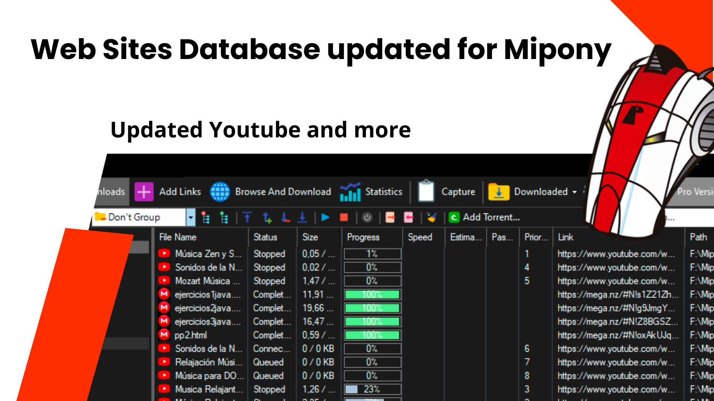Switch to the Downloads tab
714x401 pixels.
(x=111, y=192)
